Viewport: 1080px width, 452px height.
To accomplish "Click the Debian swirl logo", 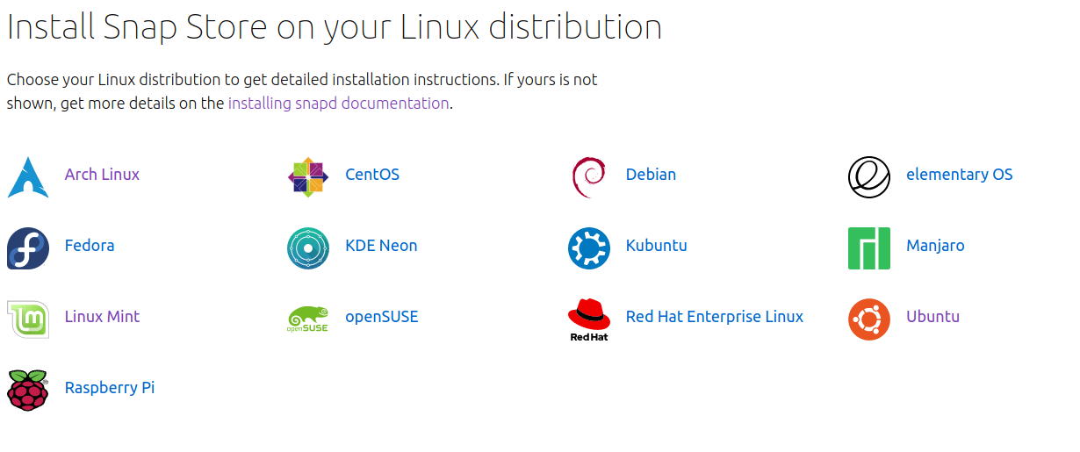I will (x=588, y=177).
